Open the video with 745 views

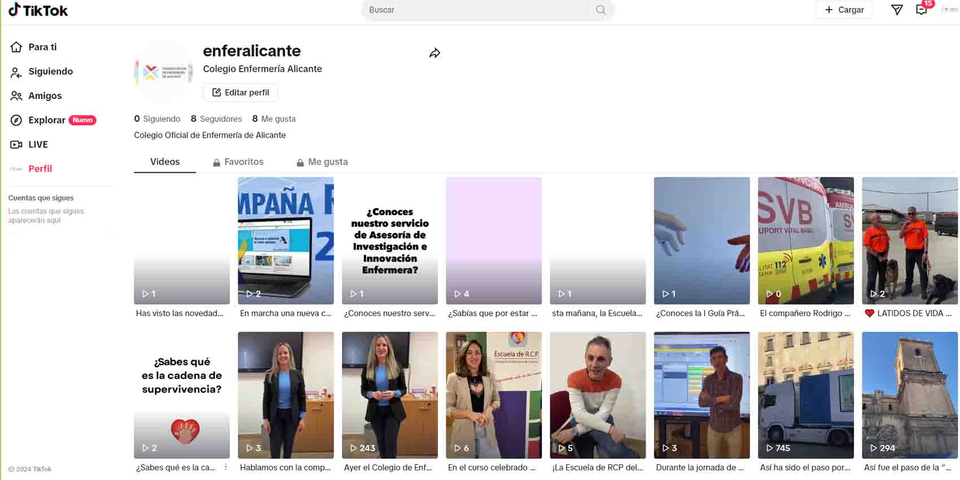[x=805, y=395]
